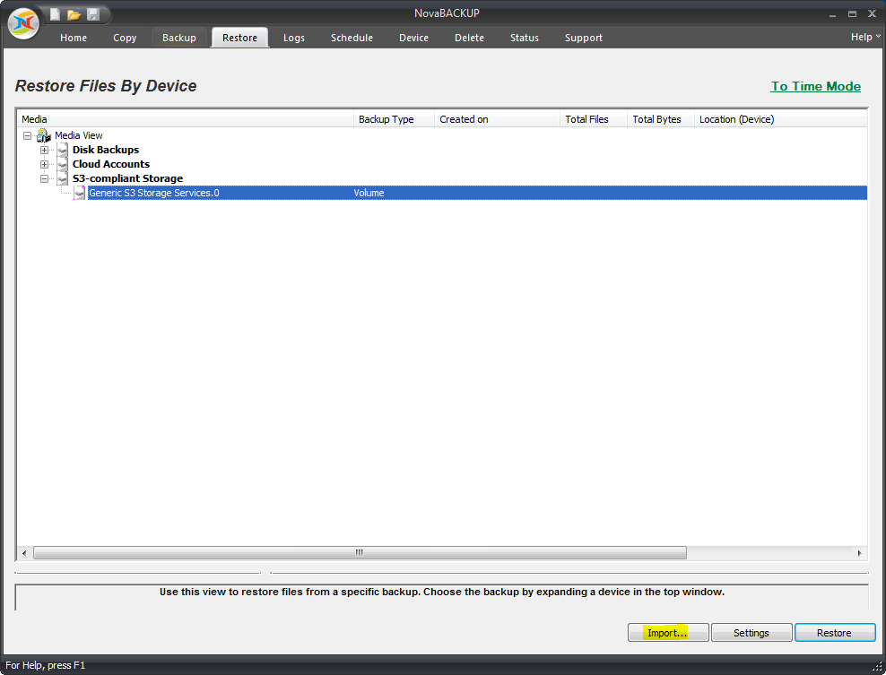886x675 pixels.
Task: Select Cloud Accounts in the tree
Action: pyautogui.click(x=111, y=164)
